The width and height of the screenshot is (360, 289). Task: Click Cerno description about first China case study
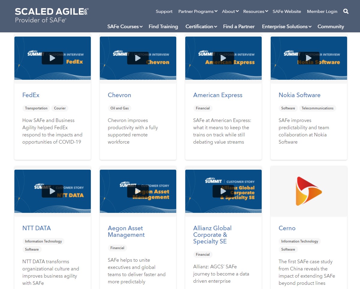tap(307, 272)
